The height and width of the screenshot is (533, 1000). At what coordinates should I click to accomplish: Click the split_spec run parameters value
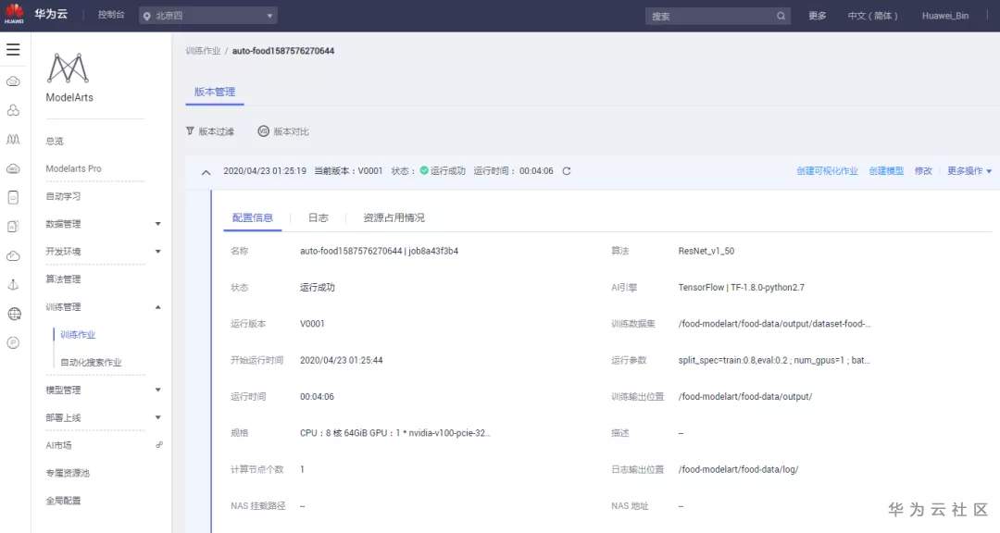point(773,360)
